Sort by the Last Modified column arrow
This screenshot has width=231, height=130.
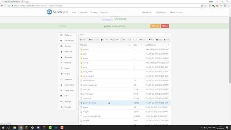pyautogui.click(x=169, y=45)
